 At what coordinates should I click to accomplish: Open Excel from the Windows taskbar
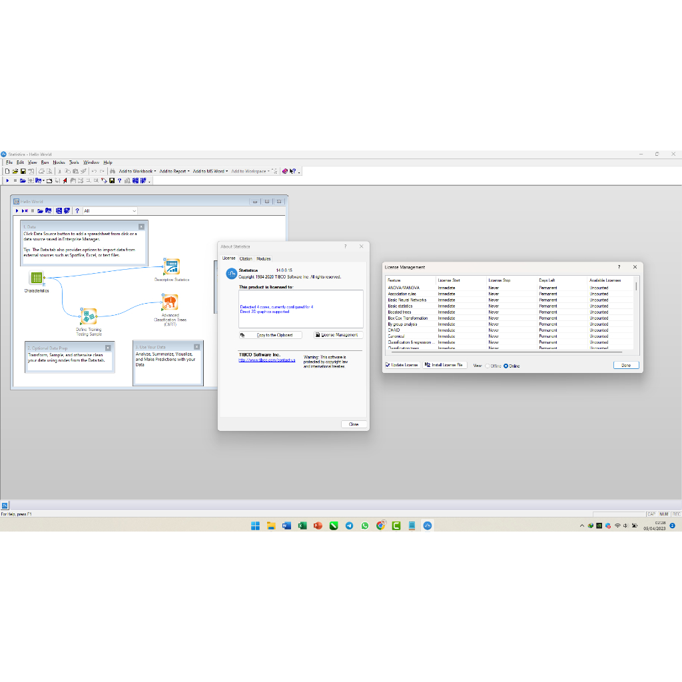click(x=302, y=525)
